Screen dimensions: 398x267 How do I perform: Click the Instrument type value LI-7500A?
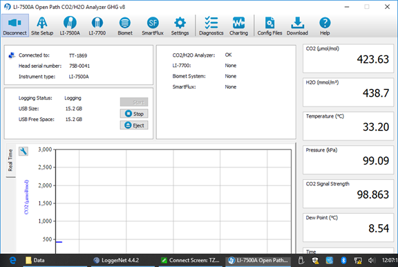point(79,77)
